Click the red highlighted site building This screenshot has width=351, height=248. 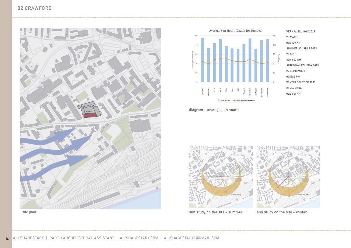coord(92,116)
